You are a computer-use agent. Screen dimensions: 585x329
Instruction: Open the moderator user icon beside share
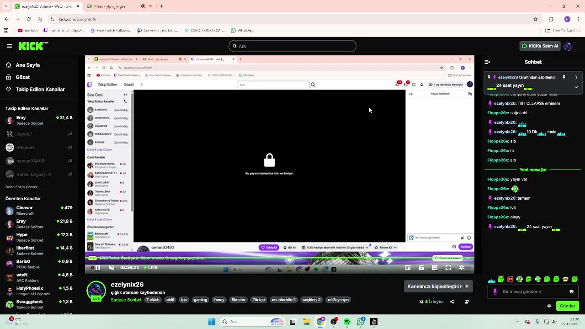coord(467,302)
